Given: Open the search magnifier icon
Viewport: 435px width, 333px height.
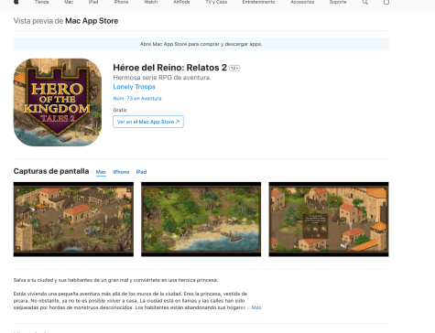Looking at the screenshot, I should 364,2.
